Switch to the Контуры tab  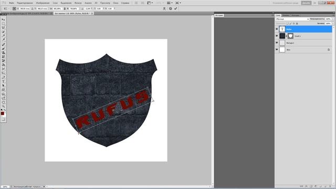click(295, 15)
